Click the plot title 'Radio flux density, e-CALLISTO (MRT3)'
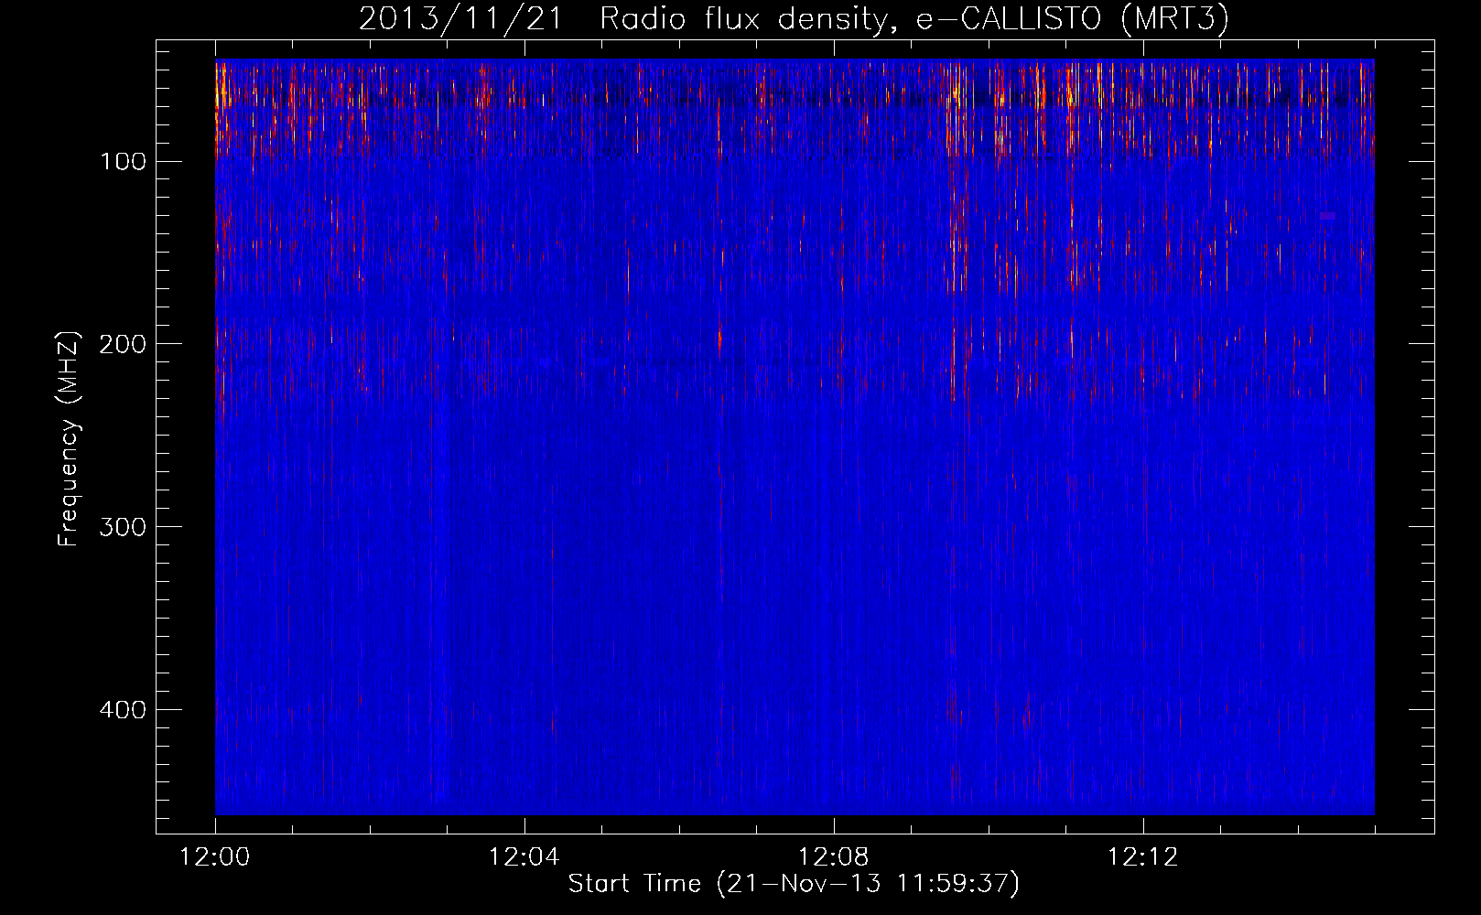The height and width of the screenshot is (915, 1481). 914,18
